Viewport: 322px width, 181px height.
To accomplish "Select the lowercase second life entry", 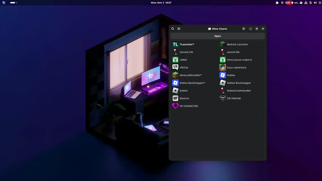I will pos(241,52).
